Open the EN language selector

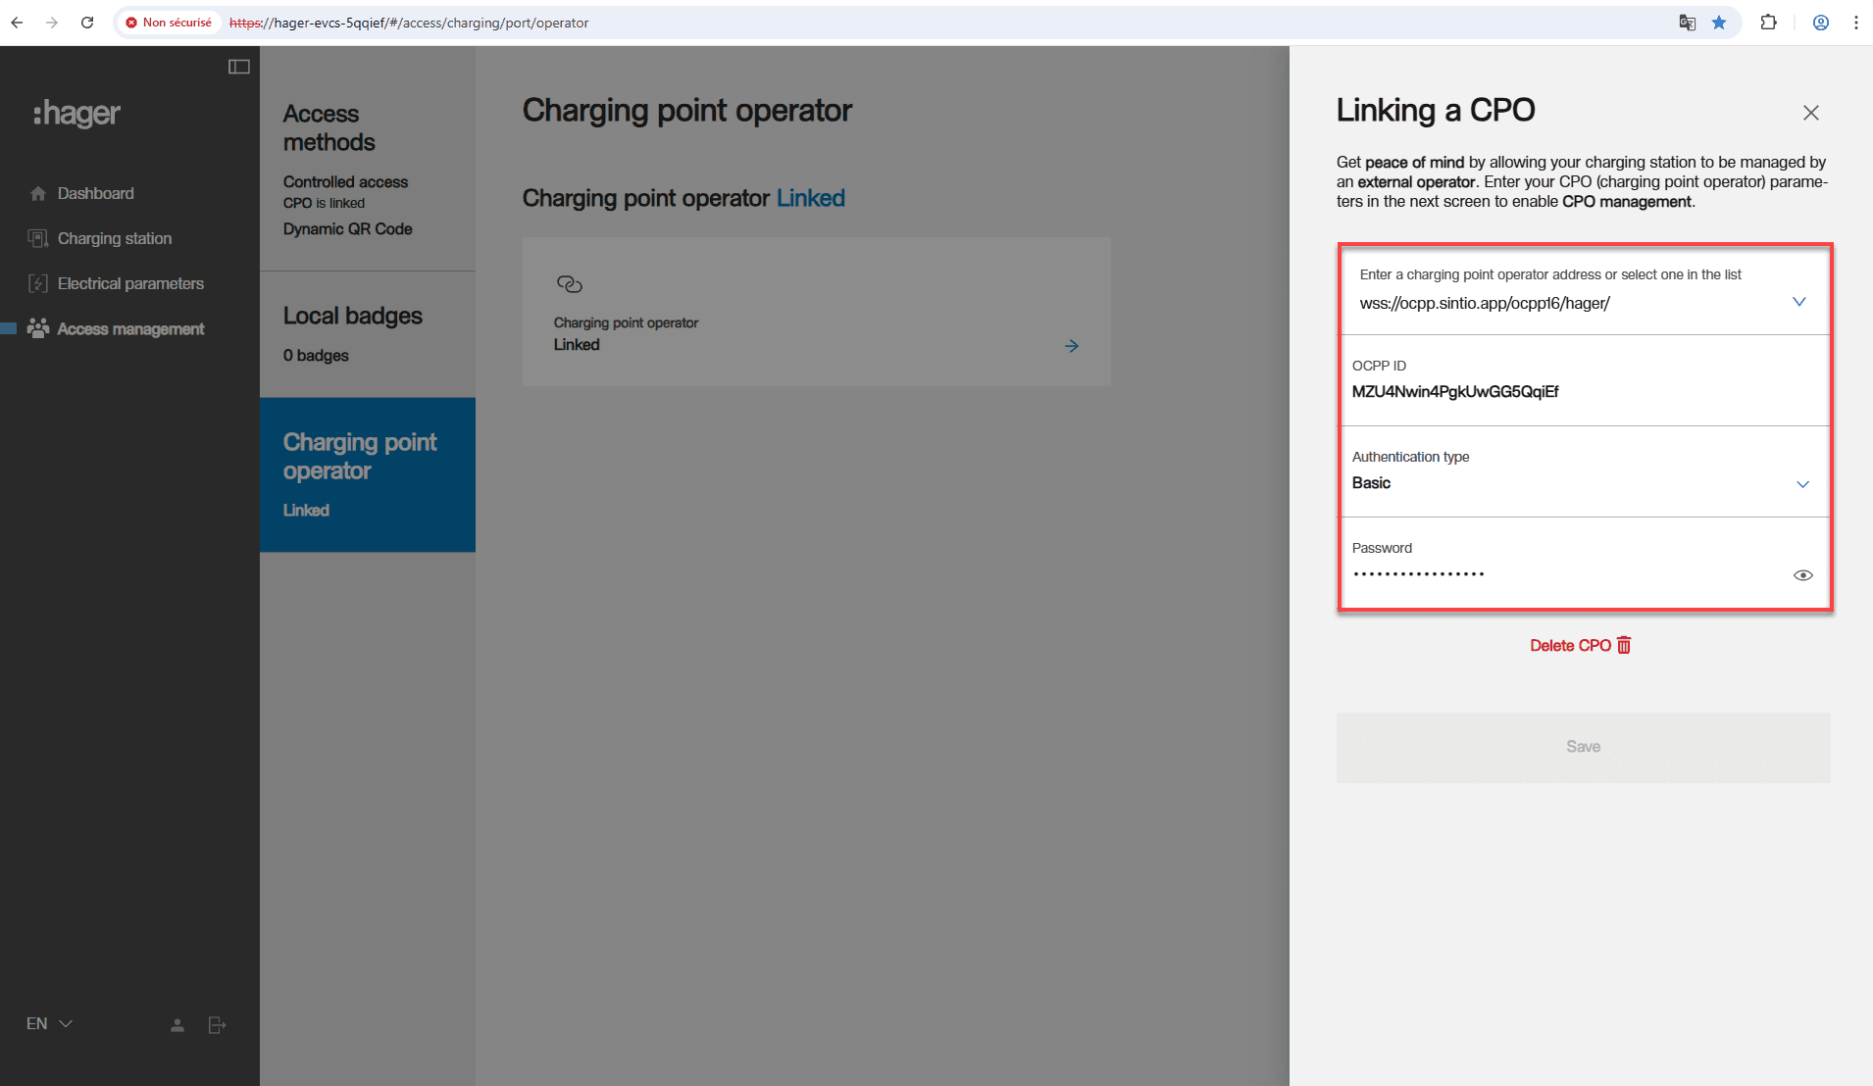[x=49, y=1023]
